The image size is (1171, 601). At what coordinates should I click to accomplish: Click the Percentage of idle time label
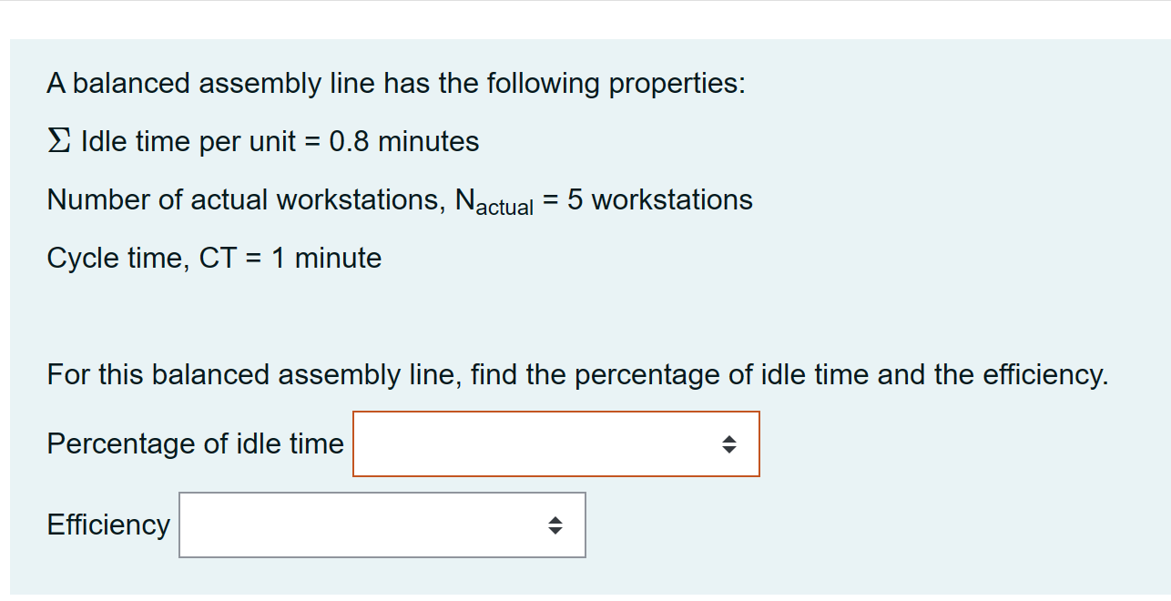(x=195, y=443)
